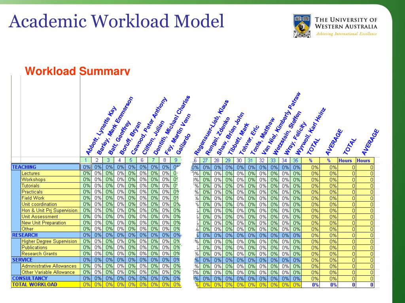The height and width of the screenshot is (303, 405).
Task: Select 'Hon & Unit Prj Supervision.' row label
Action: (50, 210)
